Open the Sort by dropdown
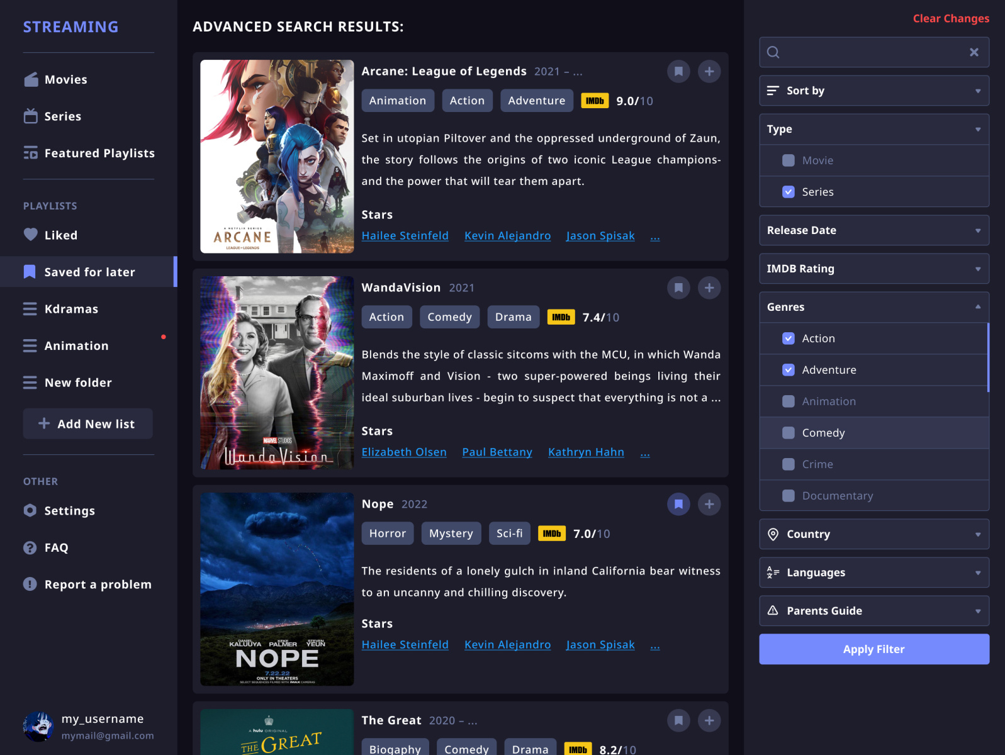The height and width of the screenshot is (755, 1005). point(874,91)
